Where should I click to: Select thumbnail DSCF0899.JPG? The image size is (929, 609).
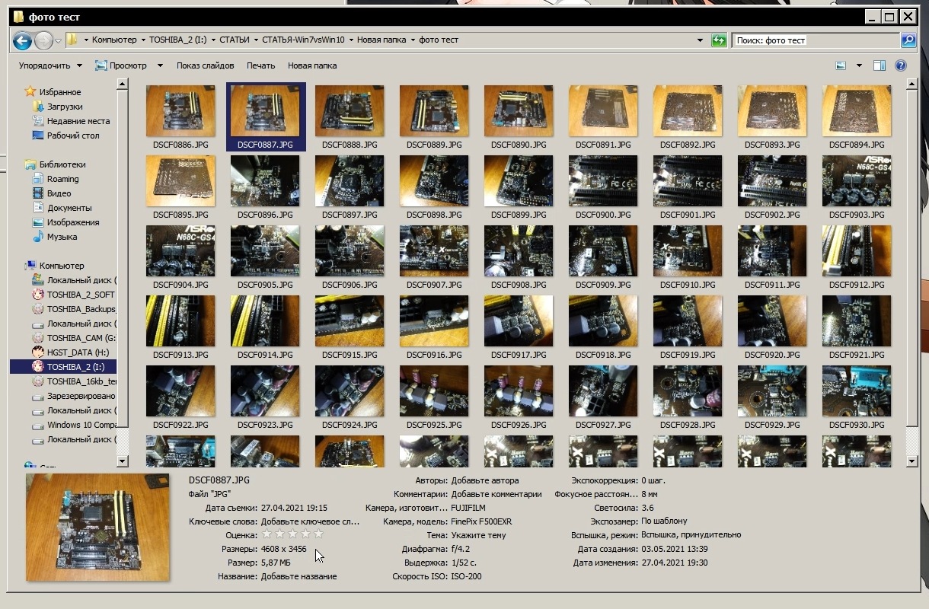[x=519, y=187]
